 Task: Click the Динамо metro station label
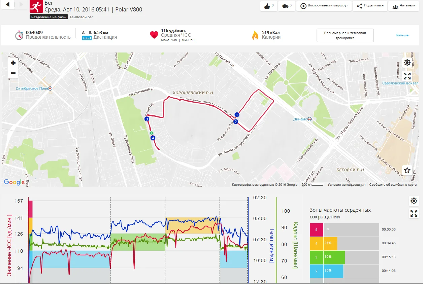click(300, 119)
